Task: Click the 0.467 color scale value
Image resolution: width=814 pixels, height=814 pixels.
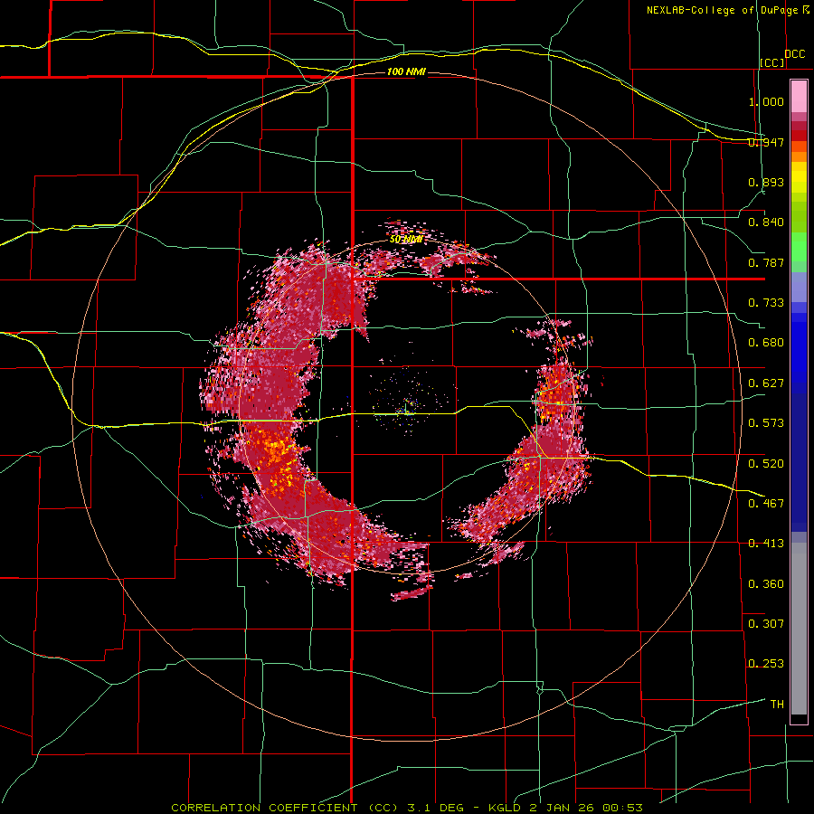Action: [x=766, y=504]
